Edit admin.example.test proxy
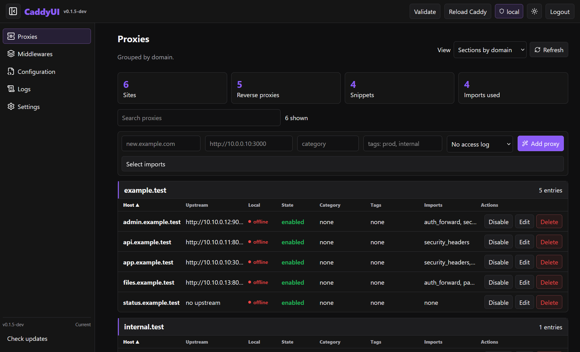The width and height of the screenshot is (580, 352). (524, 222)
